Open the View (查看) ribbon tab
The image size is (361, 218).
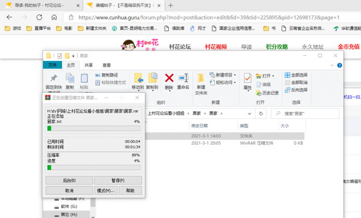tap(106, 65)
